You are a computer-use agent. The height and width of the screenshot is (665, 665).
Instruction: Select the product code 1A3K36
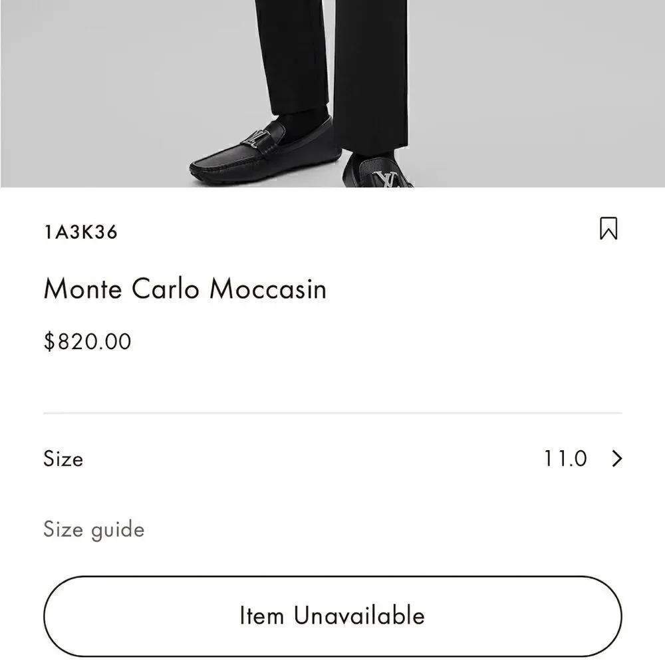click(x=80, y=232)
